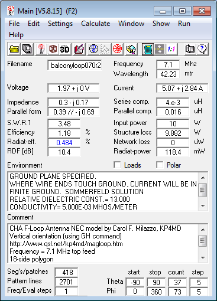217x301 pixels.
Task: Click the Voltage field
Action: tap(73, 88)
